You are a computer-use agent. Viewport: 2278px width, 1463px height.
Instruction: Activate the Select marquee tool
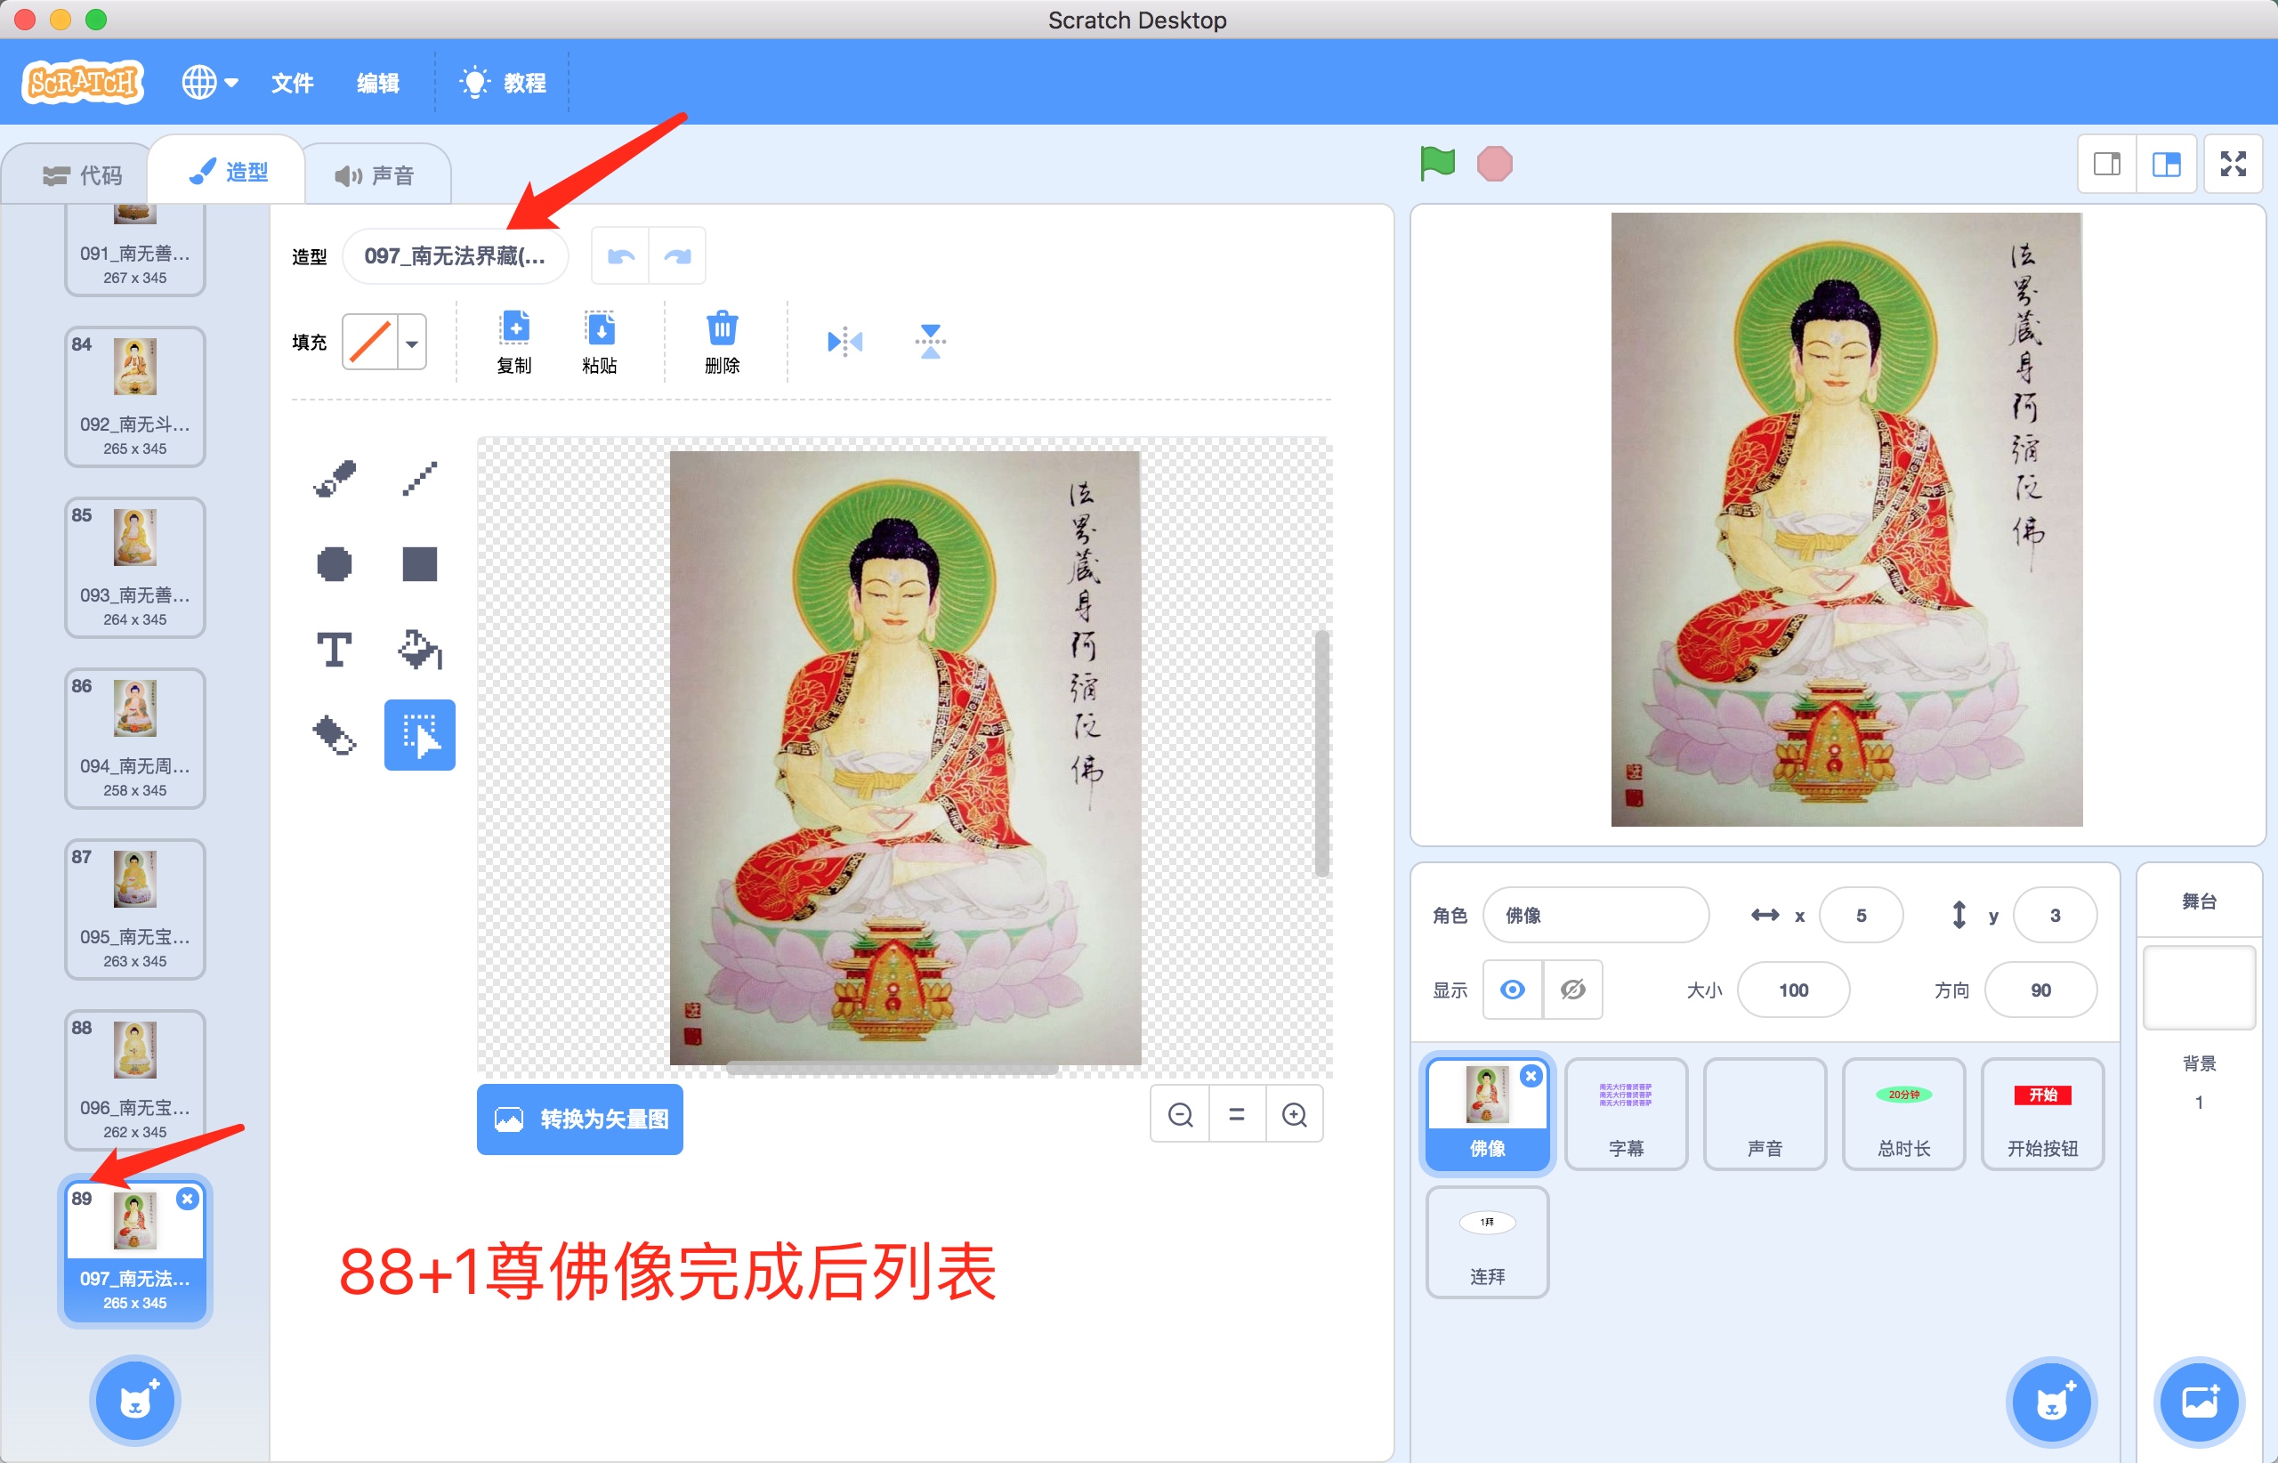[419, 735]
